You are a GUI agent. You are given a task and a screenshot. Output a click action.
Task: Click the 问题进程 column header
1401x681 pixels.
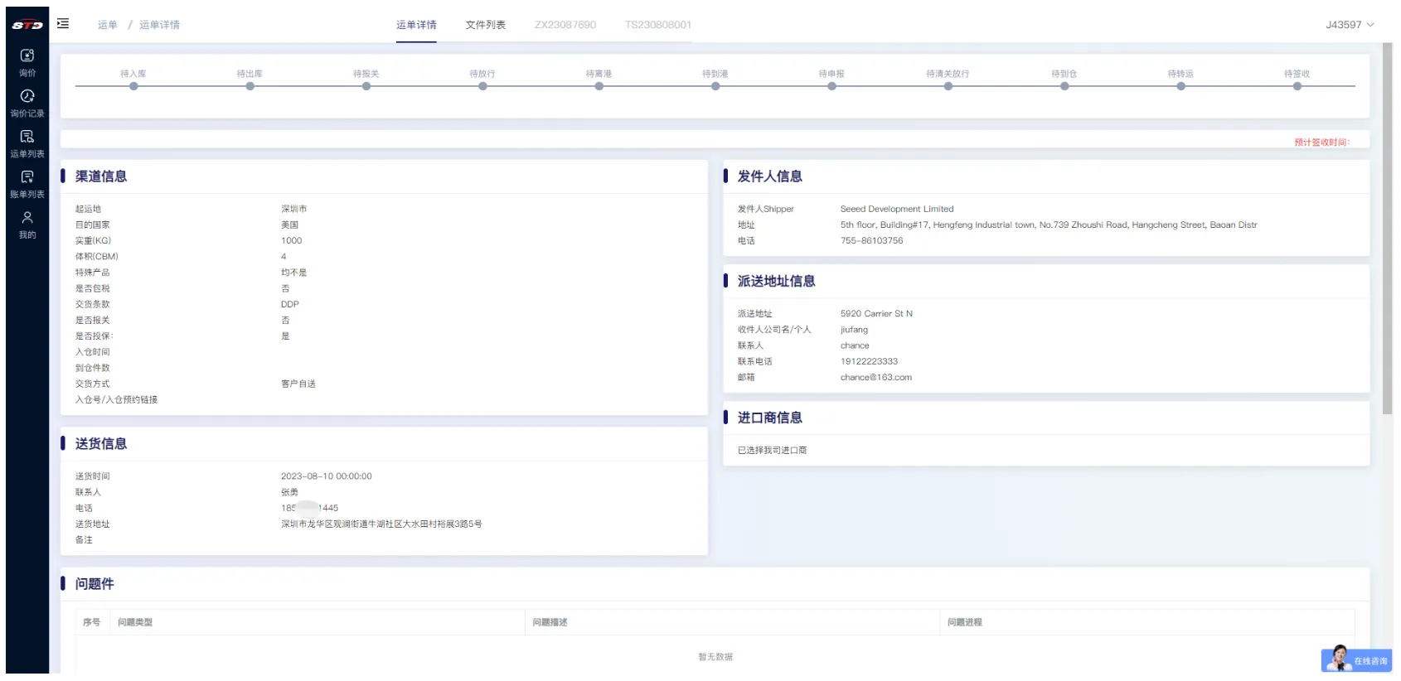[965, 622]
